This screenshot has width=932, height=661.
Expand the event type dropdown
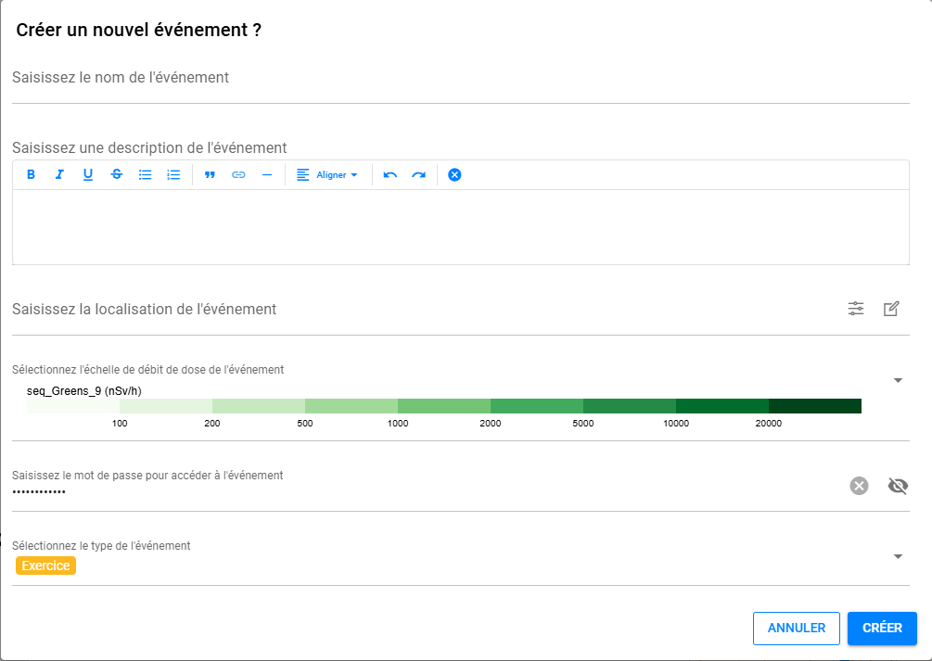pyautogui.click(x=898, y=556)
